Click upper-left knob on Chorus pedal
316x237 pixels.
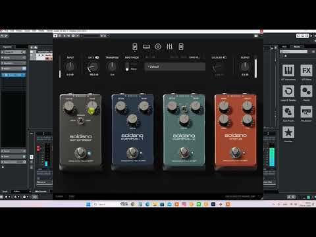[x=224, y=106]
